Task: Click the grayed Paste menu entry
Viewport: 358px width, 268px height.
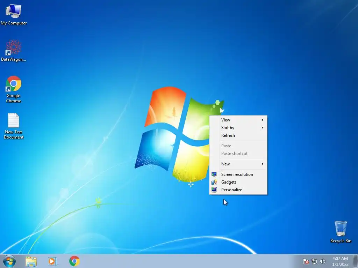Action: (x=238, y=146)
